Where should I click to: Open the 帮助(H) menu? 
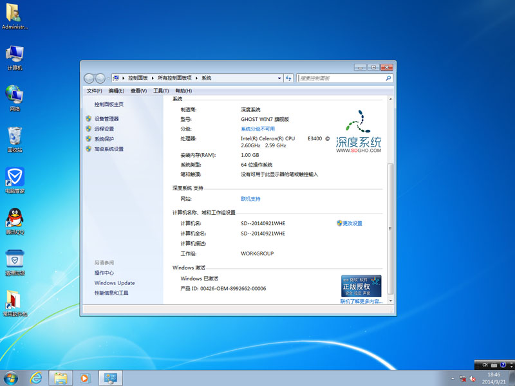point(183,91)
